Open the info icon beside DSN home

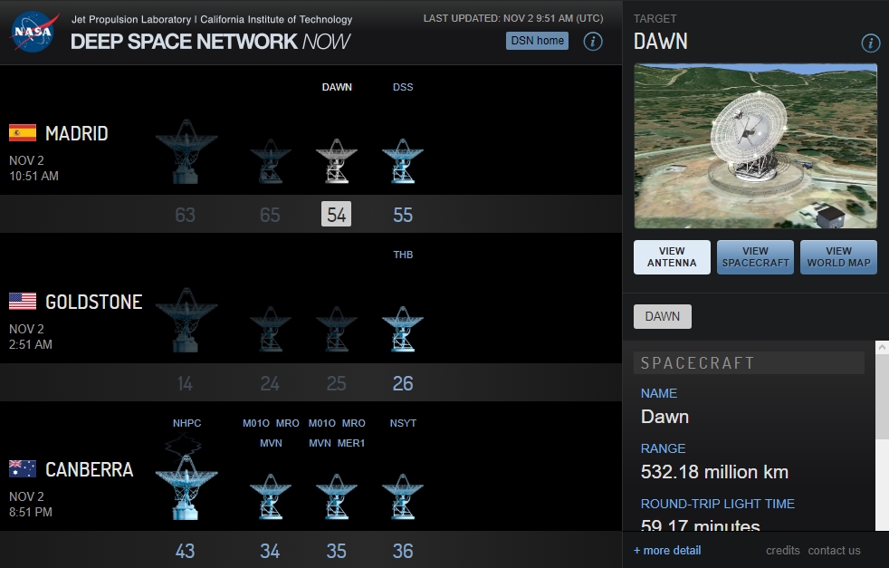[593, 42]
